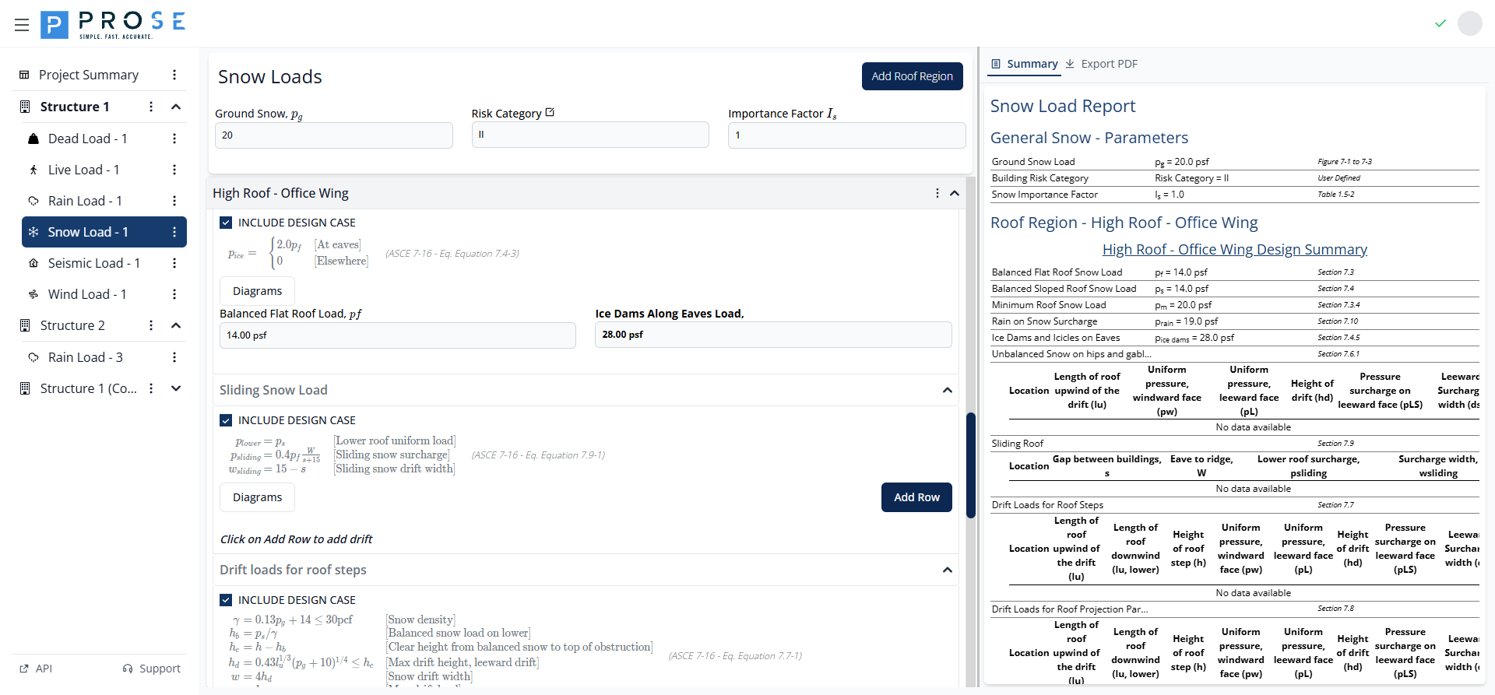Click the user avatar circle
Screen dimensions: 1495x695
[x=1469, y=23]
